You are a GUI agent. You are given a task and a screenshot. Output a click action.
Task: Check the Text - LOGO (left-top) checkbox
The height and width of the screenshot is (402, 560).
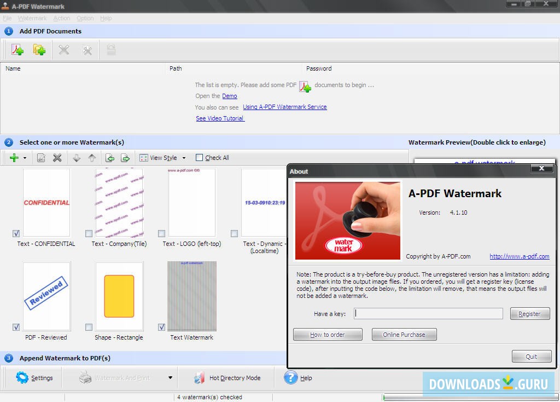(162, 233)
